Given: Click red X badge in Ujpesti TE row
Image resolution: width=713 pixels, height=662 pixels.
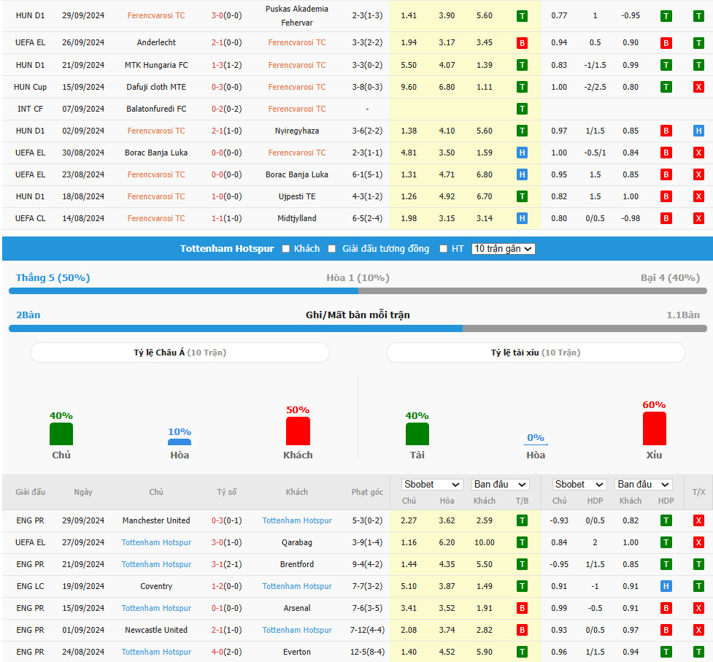Looking at the screenshot, I should [x=699, y=196].
